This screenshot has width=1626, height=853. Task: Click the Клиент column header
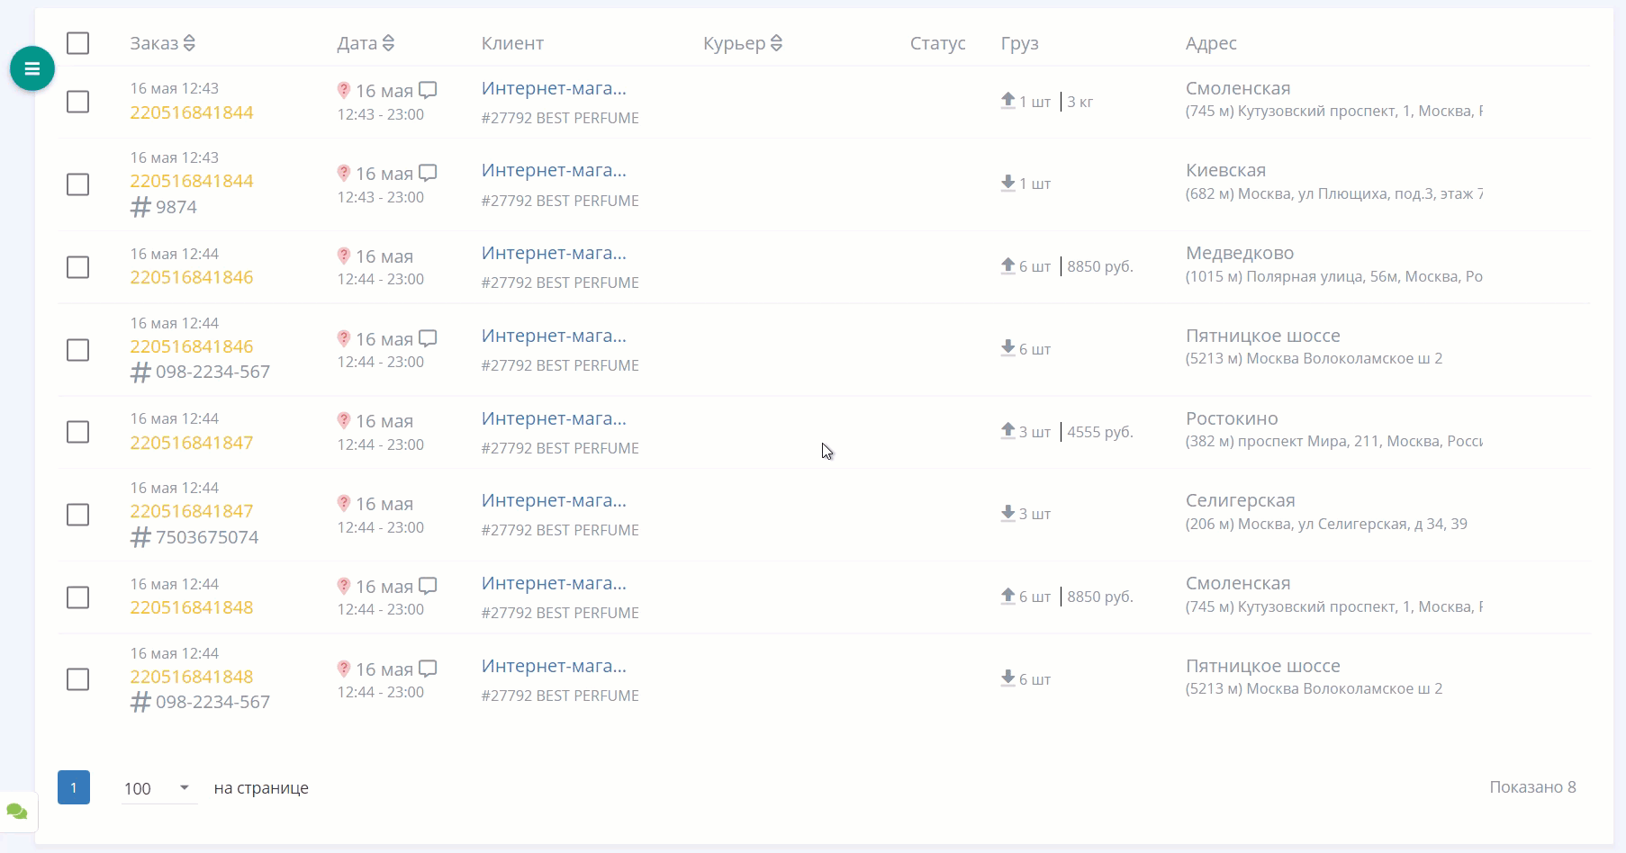click(512, 43)
